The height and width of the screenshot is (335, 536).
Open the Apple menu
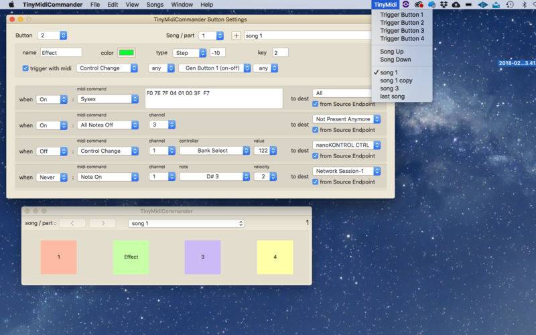coord(11,5)
